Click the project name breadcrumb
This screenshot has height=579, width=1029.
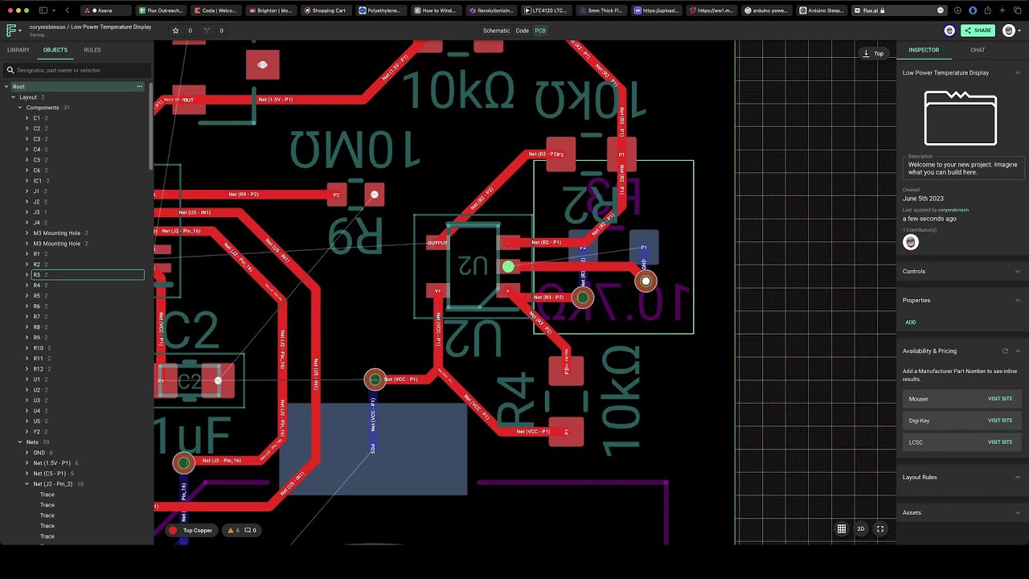111,27
